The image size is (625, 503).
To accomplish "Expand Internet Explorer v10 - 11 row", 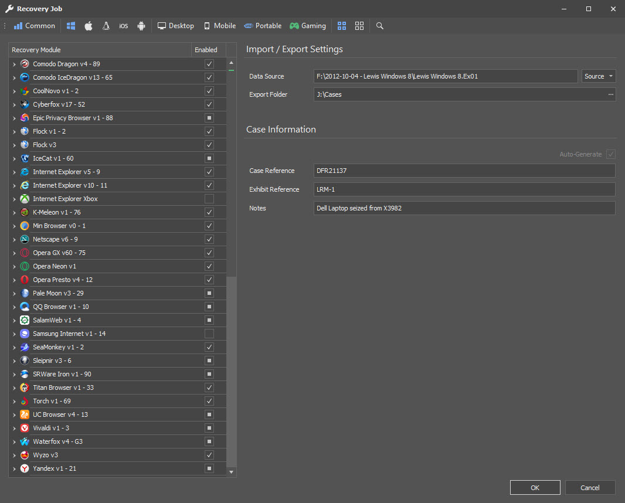I will coord(14,185).
